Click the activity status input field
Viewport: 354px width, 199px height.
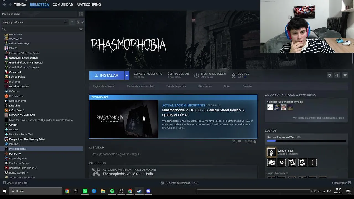pyautogui.click(x=173, y=154)
